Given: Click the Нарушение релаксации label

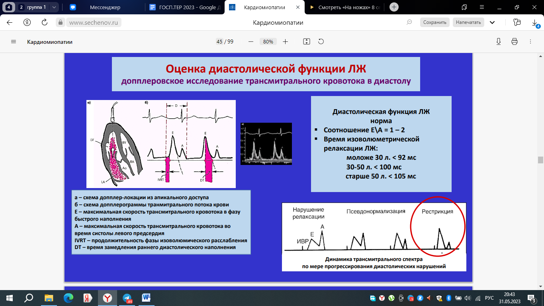Looking at the screenshot, I should point(308,213).
